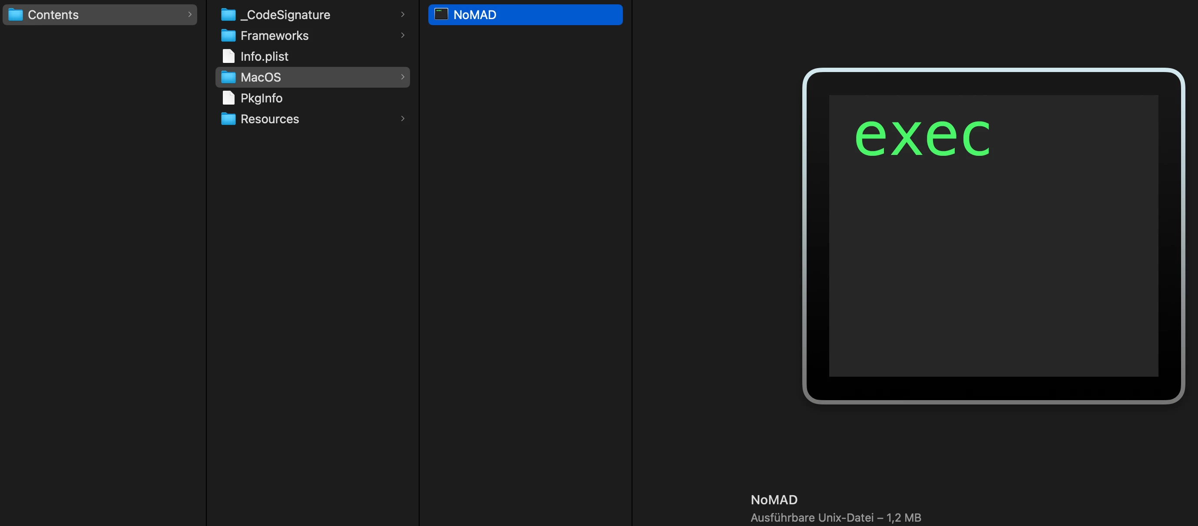This screenshot has width=1198, height=526.
Task: Click the Info.plist document icon
Action: (228, 56)
